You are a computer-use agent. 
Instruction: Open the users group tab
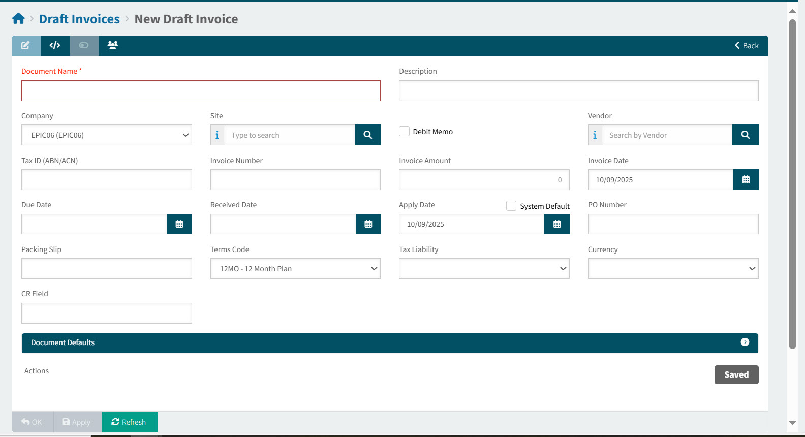tap(113, 46)
